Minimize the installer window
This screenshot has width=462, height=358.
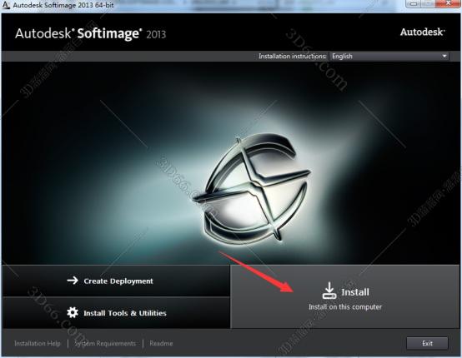coord(414,3)
